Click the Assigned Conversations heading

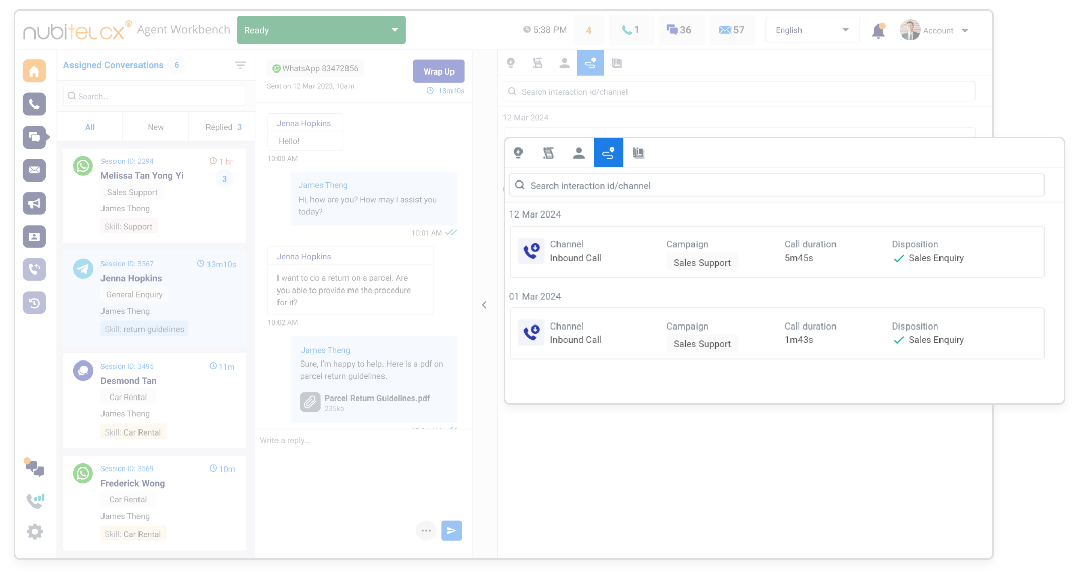113,65
